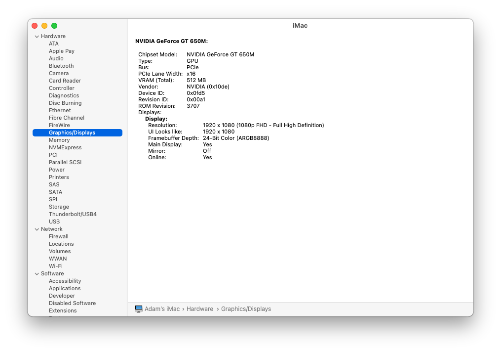This screenshot has height=353, width=501.
Task: Select Printers in the sidebar
Action: (x=59, y=177)
